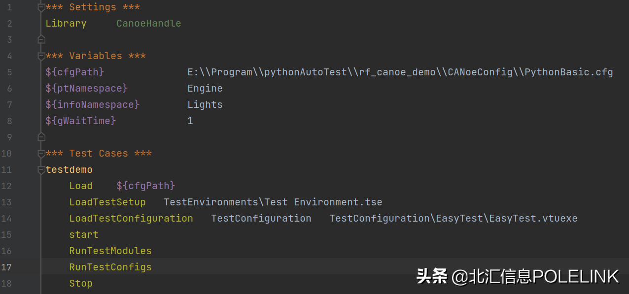The height and width of the screenshot is (294, 629).
Task: Place cursor on CanoeHandle library name
Action: tap(148, 24)
